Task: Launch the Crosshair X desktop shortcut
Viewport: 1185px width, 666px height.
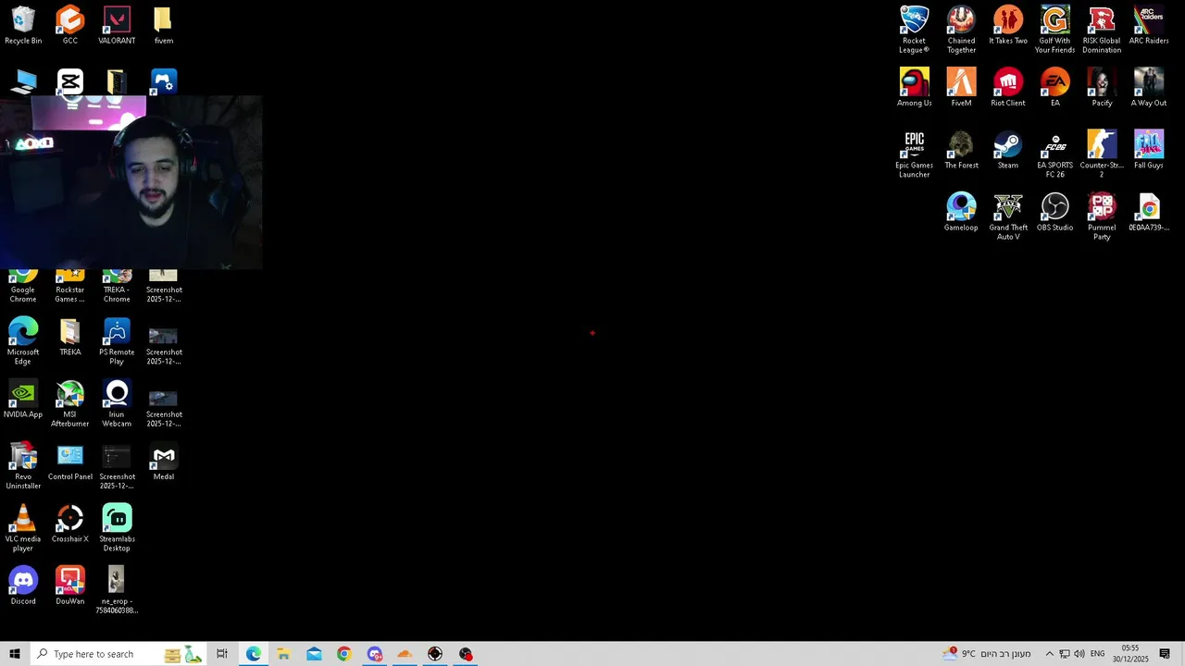Action: [70, 524]
